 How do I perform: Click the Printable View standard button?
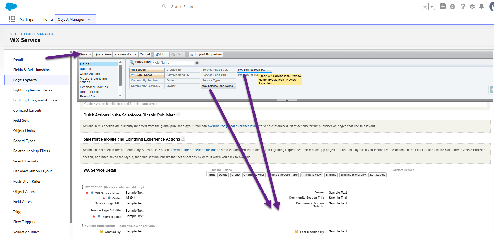(311, 175)
